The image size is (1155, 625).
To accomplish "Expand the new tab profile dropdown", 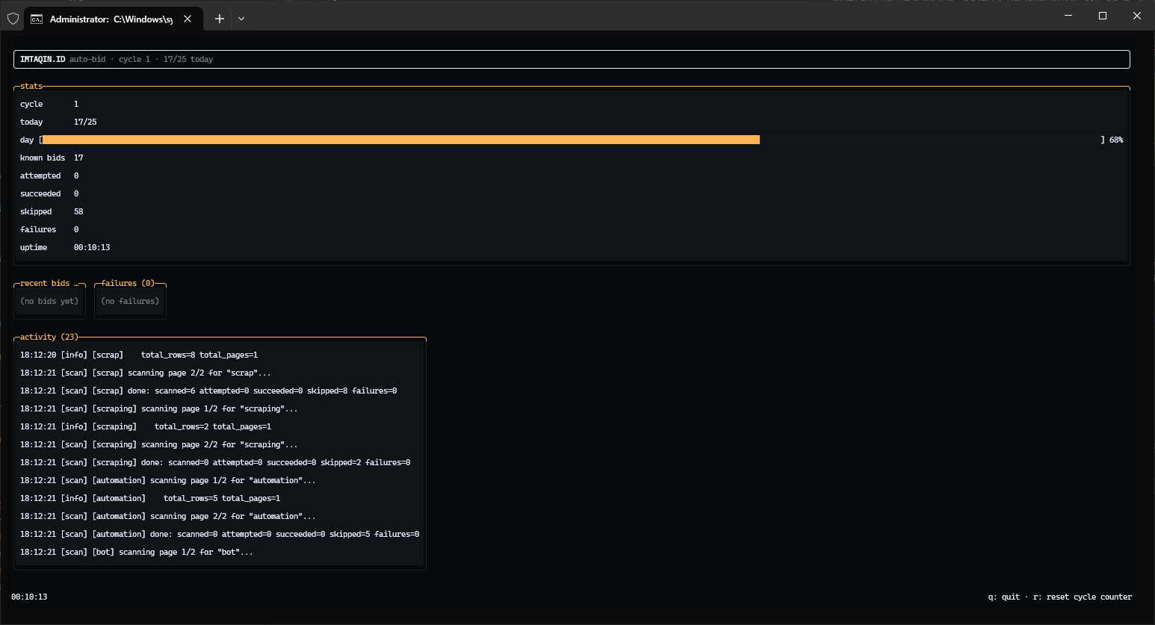I will 241,19.
